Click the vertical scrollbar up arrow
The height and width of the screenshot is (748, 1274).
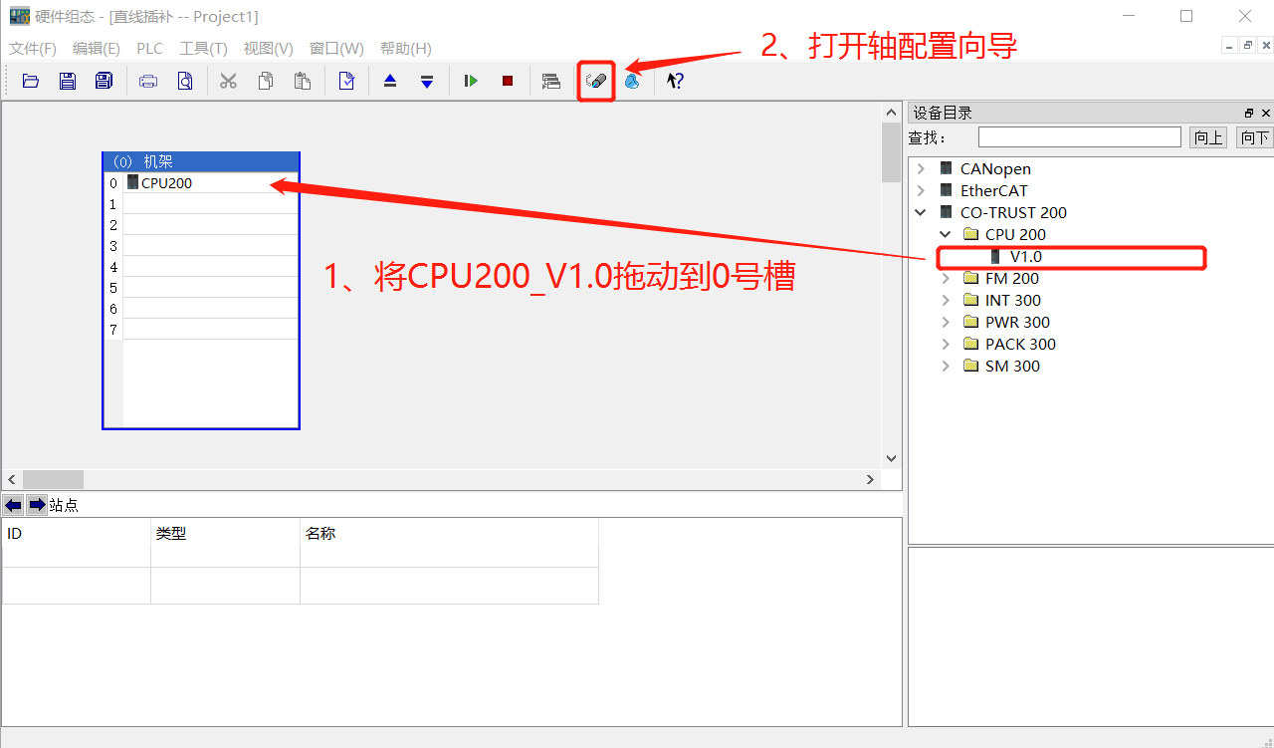coord(892,113)
